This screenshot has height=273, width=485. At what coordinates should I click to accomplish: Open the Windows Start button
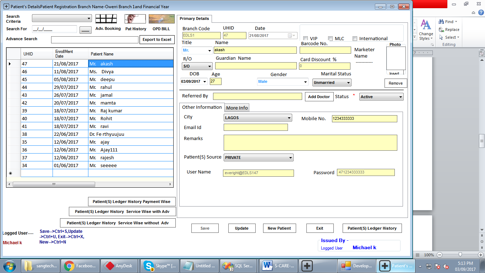point(10,266)
